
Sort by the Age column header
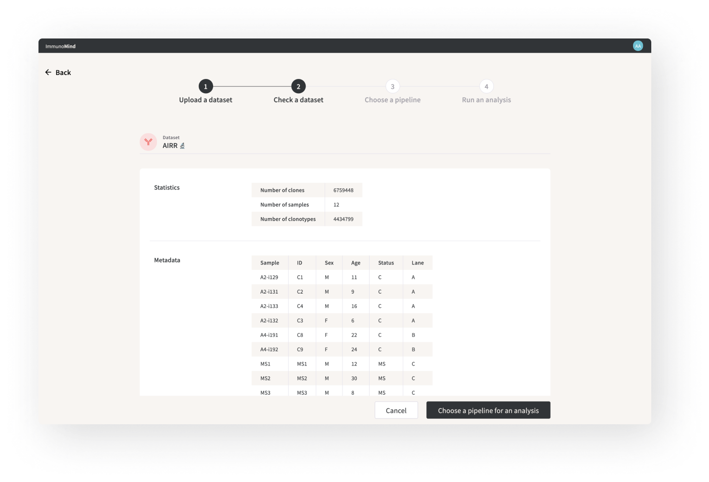point(356,263)
